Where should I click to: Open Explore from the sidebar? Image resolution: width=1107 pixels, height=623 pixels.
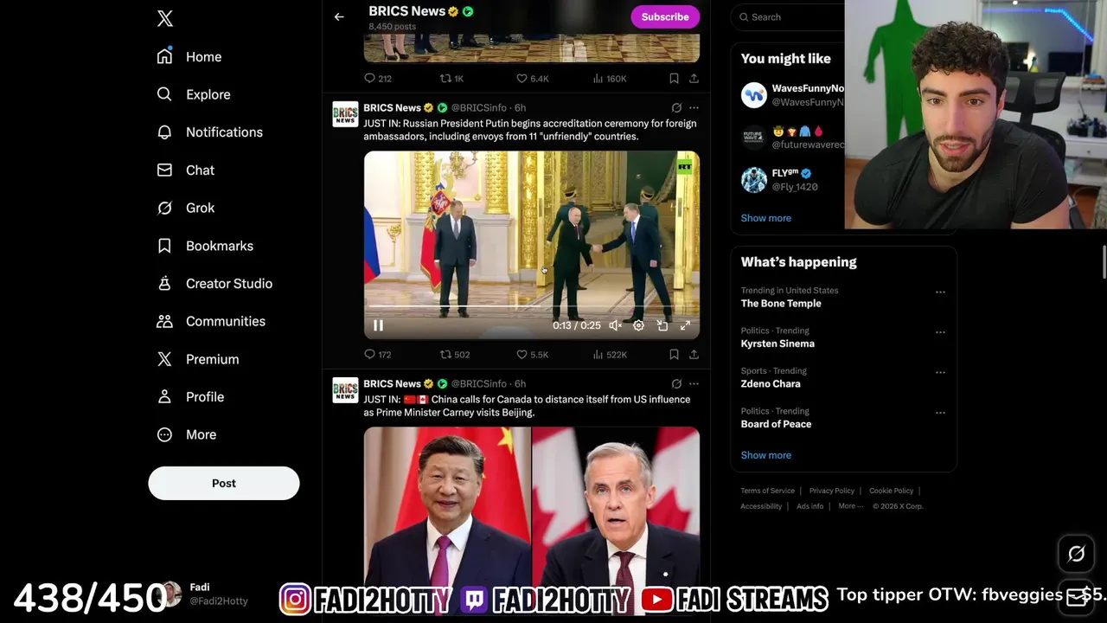coord(195,94)
